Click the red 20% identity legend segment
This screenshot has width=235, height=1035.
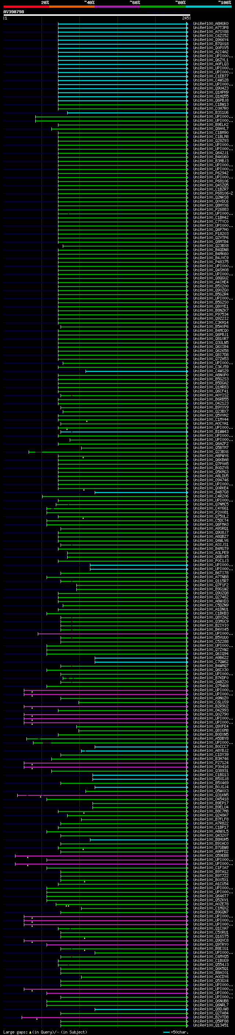point(26,7)
